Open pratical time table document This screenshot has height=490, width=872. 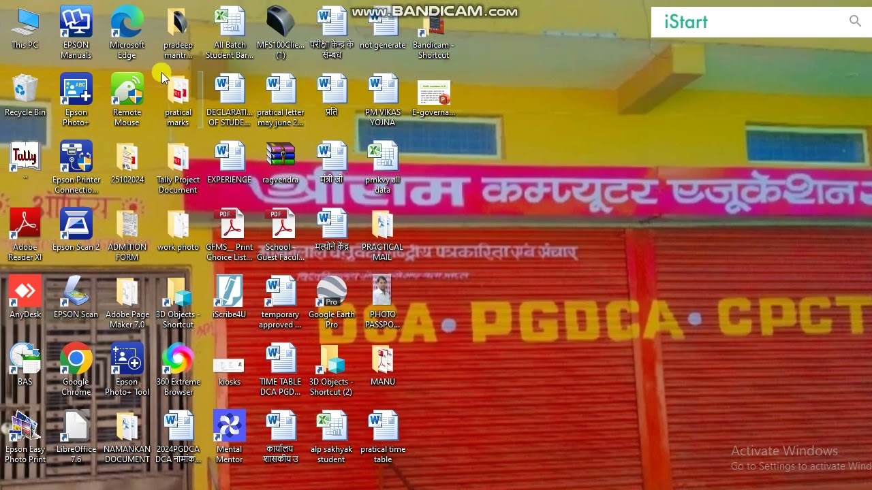click(x=382, y=438)
